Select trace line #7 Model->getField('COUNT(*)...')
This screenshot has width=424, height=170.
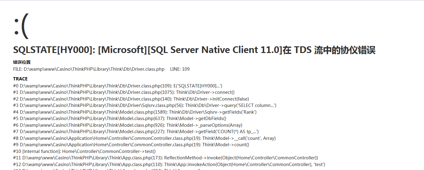coord(136,132)
